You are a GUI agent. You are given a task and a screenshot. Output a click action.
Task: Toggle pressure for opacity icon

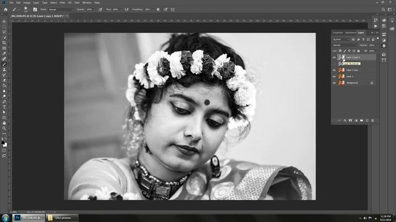(100, 9)
